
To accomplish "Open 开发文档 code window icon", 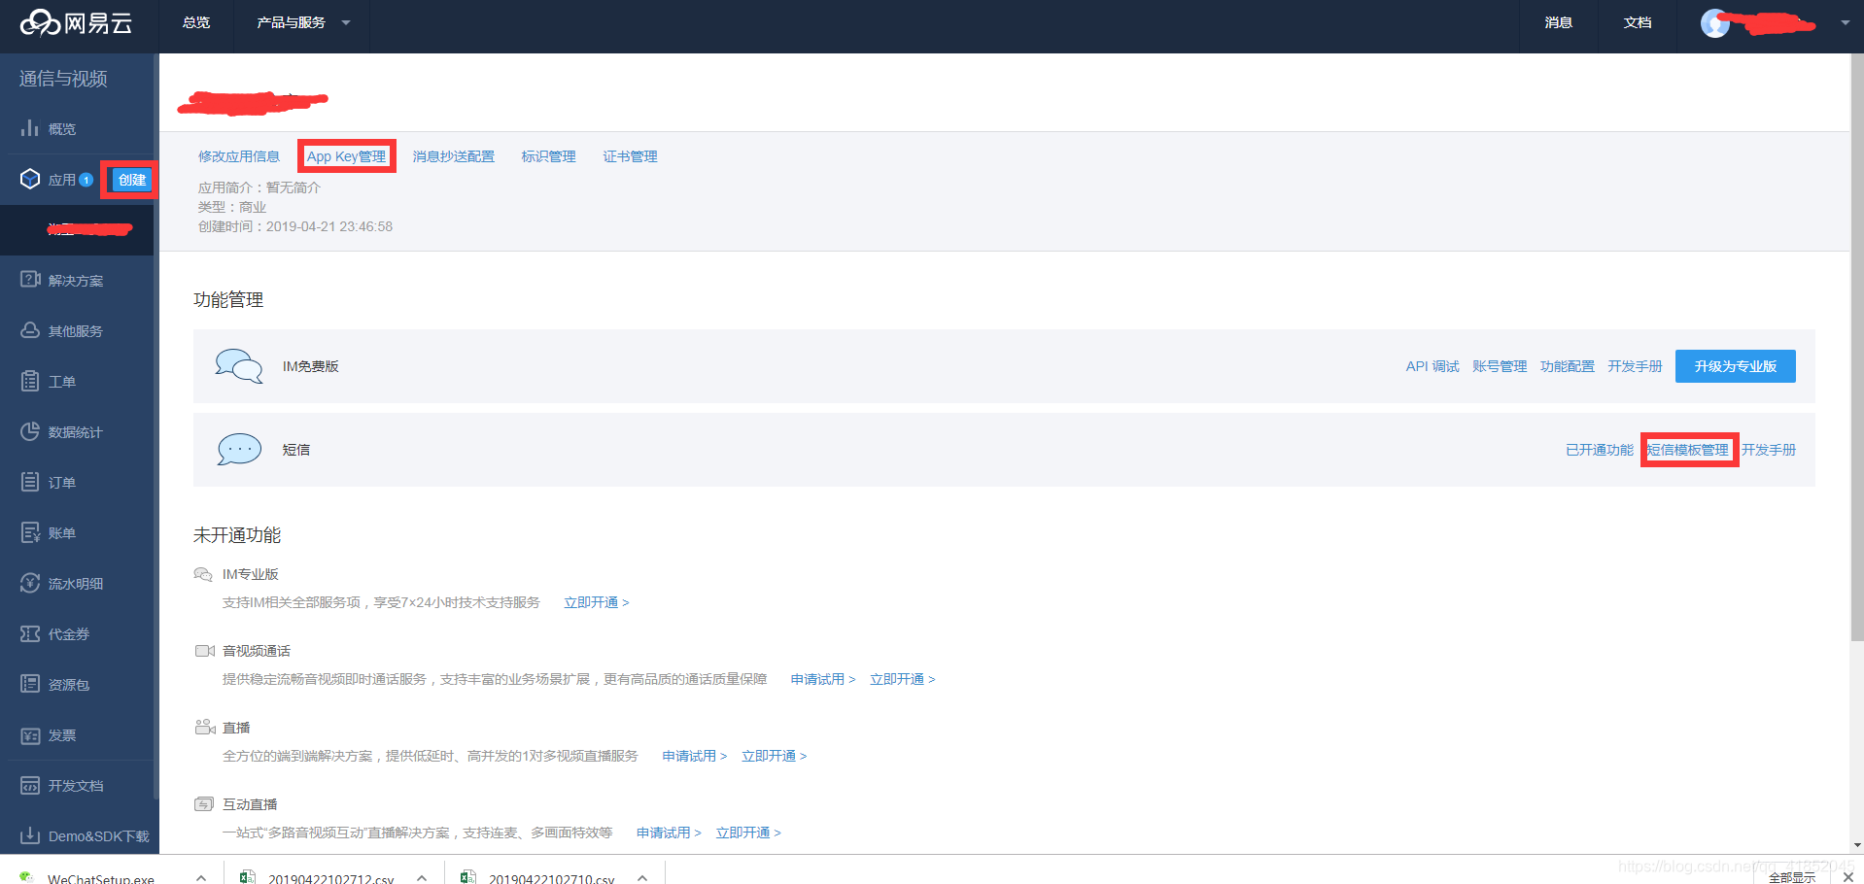I will (30, 785).
